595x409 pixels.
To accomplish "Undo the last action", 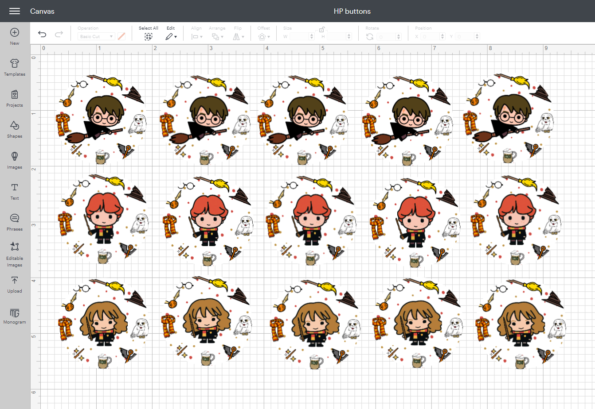I will [42, 34].
